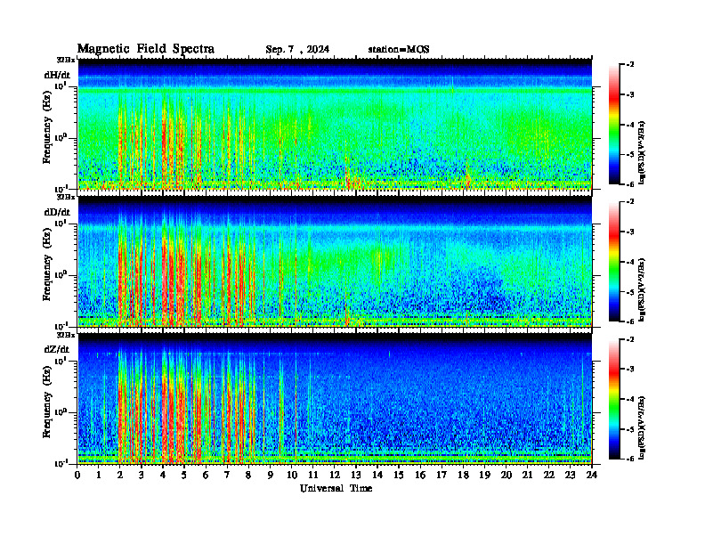Click the -6 value on dZ/dt color scale
This screenshot has height=545, width=705.
(x=630, y=459)
